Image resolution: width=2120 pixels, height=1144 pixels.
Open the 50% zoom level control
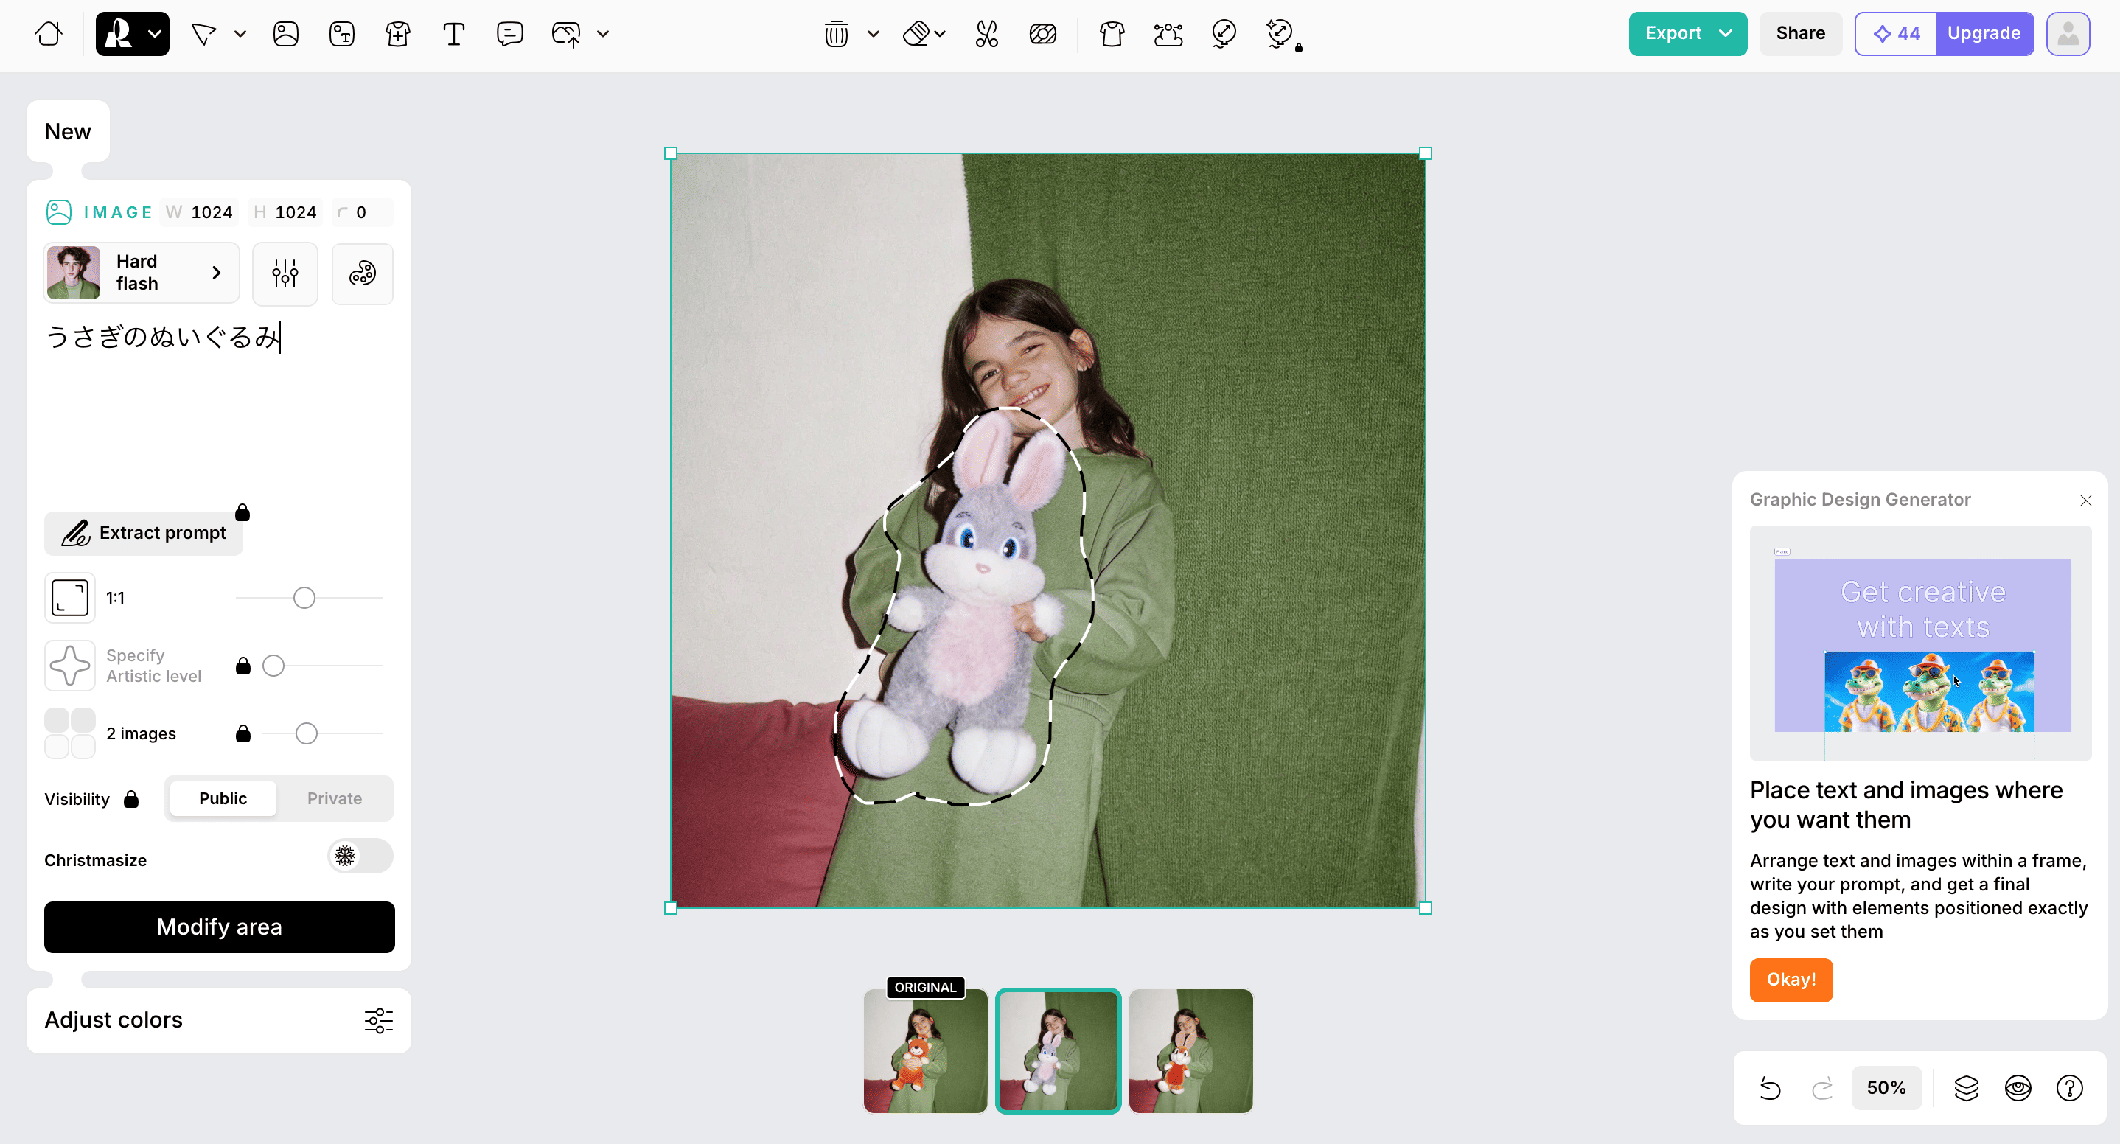[1886, 1088]
